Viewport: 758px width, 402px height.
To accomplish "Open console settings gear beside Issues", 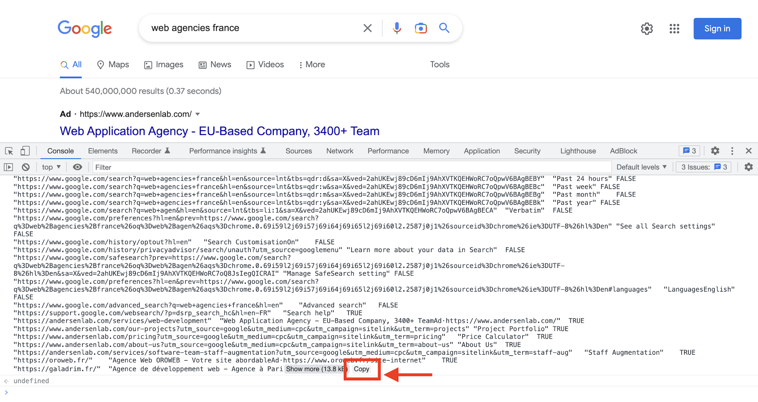I will (x=749, y=167).
